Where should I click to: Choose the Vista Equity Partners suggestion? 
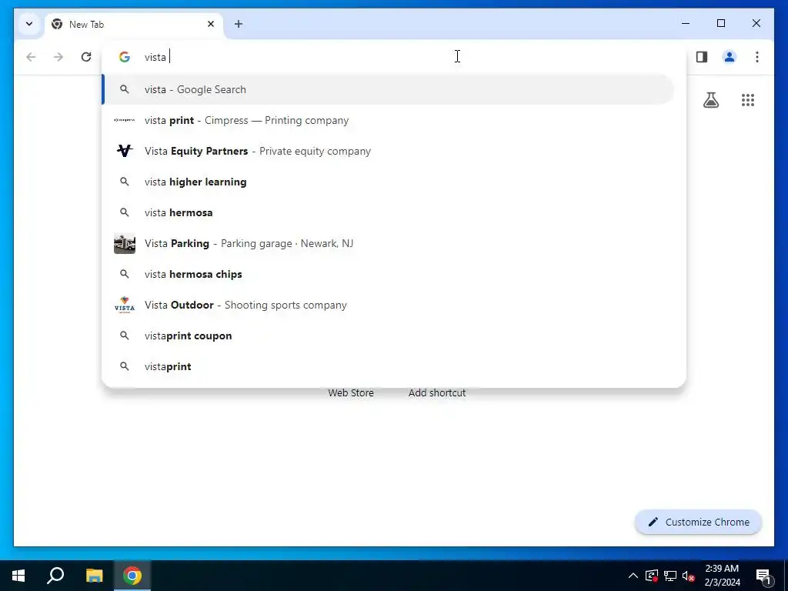point(389,151)
